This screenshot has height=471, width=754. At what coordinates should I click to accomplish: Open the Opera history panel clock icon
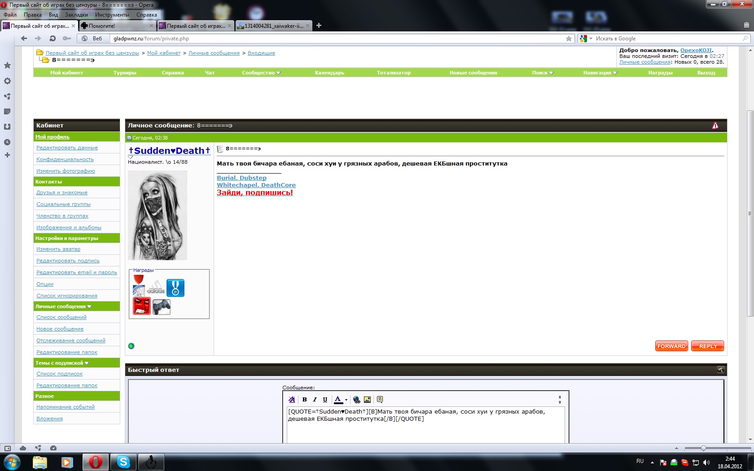tap(7, 142)
